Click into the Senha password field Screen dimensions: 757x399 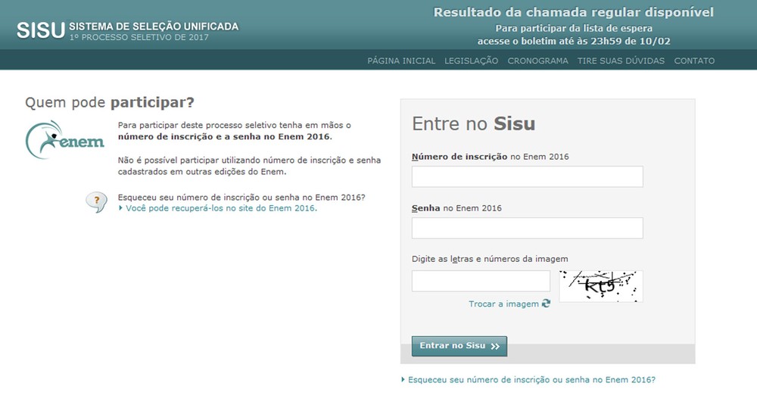point(527,228)
